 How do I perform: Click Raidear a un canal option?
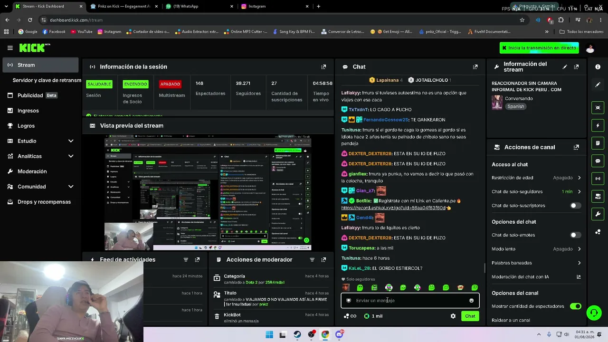(511, 320)
